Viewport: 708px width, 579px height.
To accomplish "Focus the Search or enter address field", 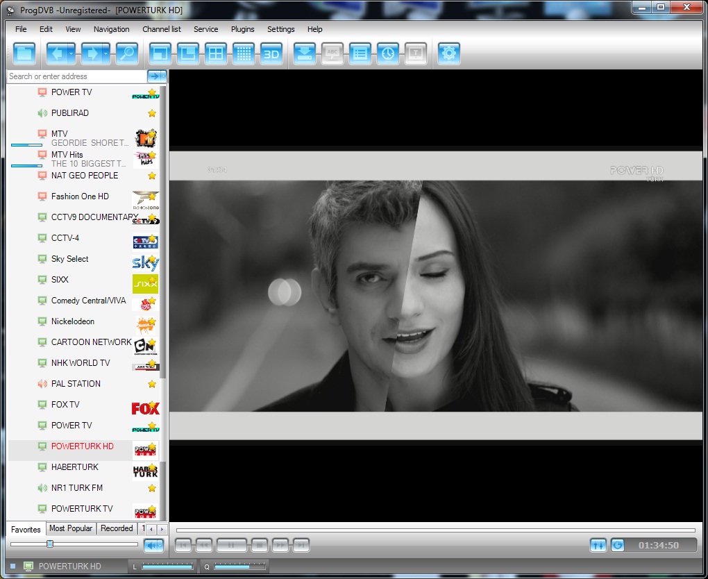I will pyautogui.click(x=77, y=76).
